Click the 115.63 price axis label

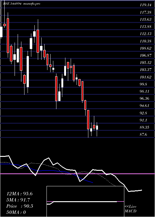(x=145, y=20)
